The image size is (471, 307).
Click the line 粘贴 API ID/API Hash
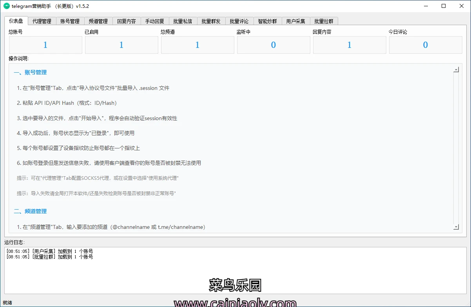[x=67, y=103]
